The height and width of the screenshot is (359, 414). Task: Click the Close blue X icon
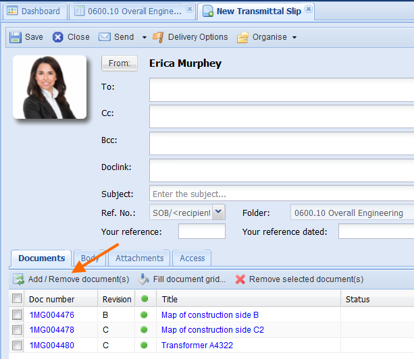click(x=57, y=37)
